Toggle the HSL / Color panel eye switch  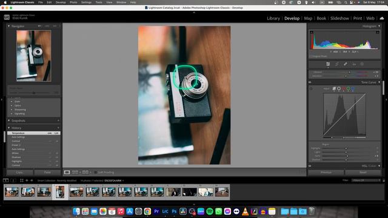[x=310, y=166]
